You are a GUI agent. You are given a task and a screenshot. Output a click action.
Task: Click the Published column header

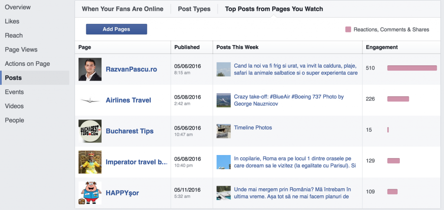coord(187,47)
